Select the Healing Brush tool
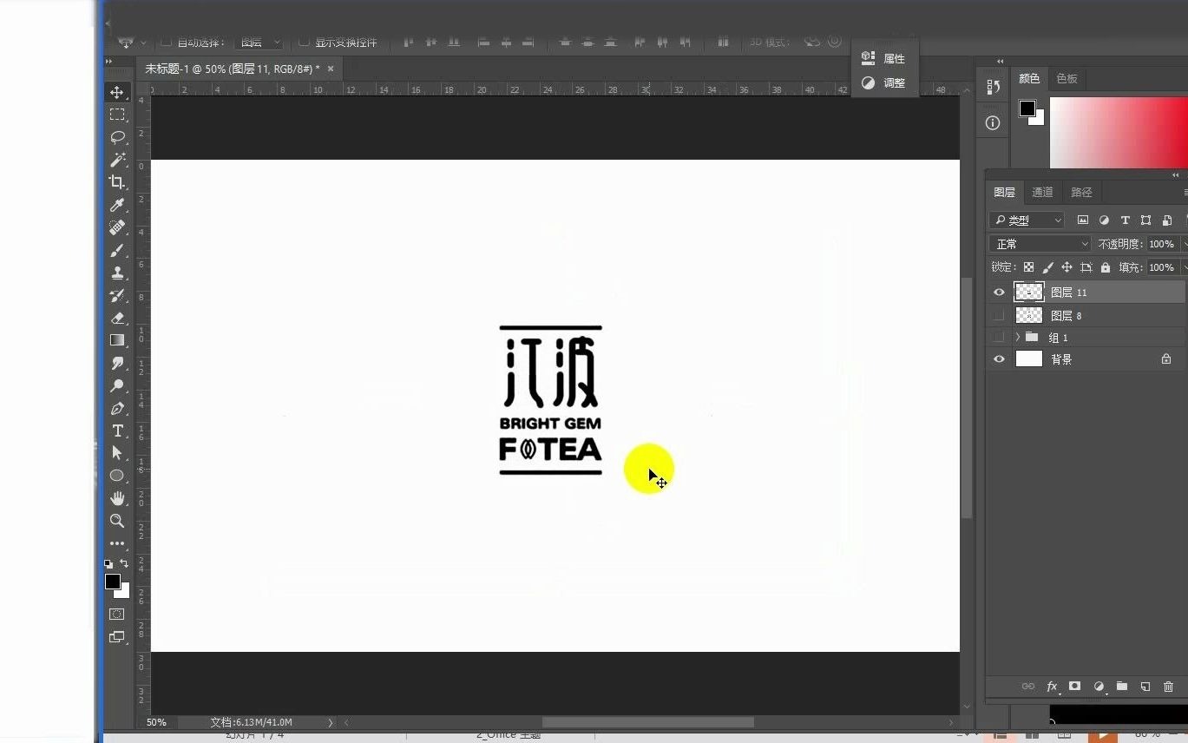Viewport: 1188px width, 743px height. click(x=117, y=227)
